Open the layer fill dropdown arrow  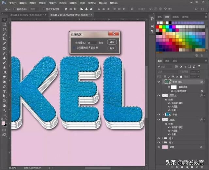pos(199,77)
